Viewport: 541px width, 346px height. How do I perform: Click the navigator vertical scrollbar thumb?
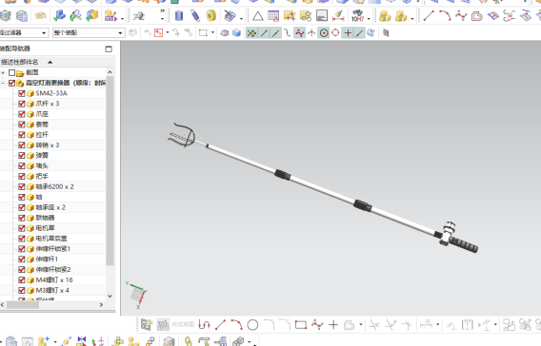[110, 171]
